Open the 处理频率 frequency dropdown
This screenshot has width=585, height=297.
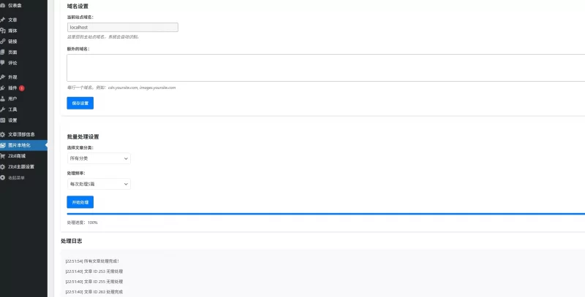(99, 184)
